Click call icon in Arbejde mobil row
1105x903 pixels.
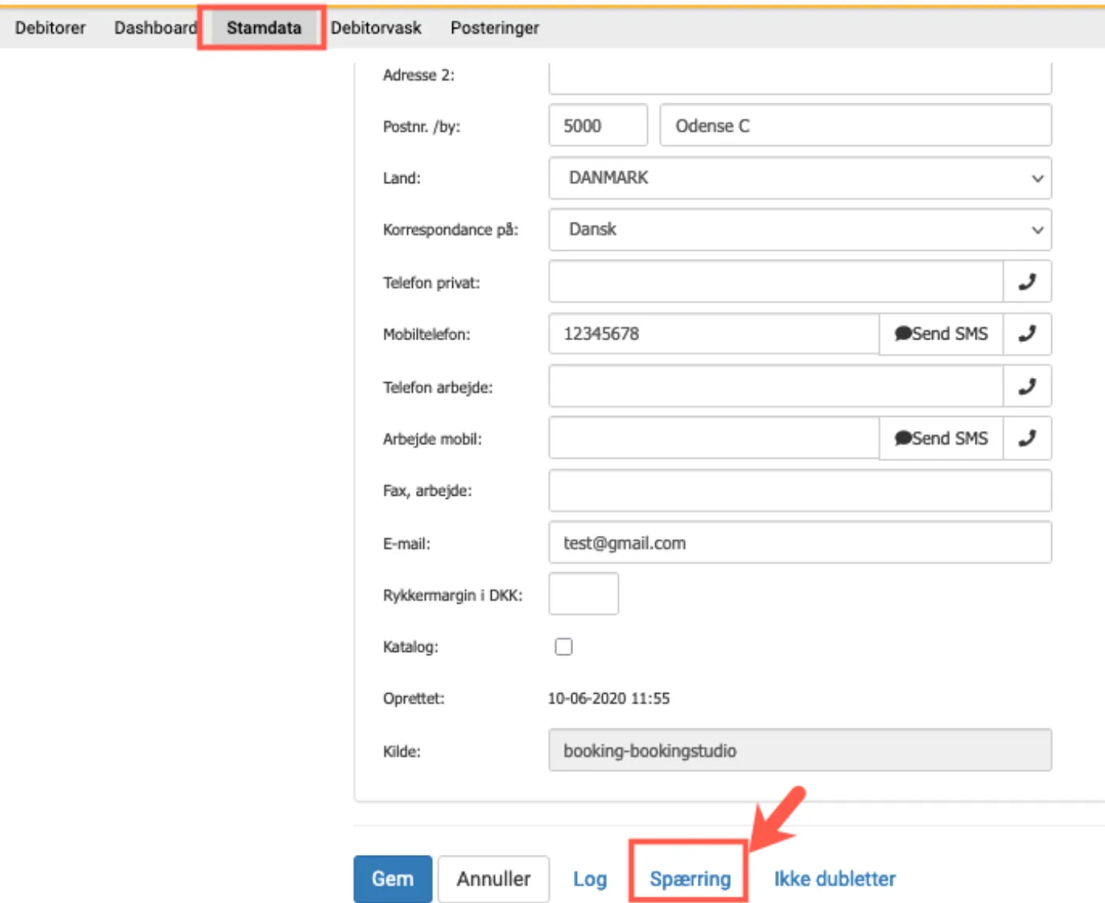point(1027,439)
